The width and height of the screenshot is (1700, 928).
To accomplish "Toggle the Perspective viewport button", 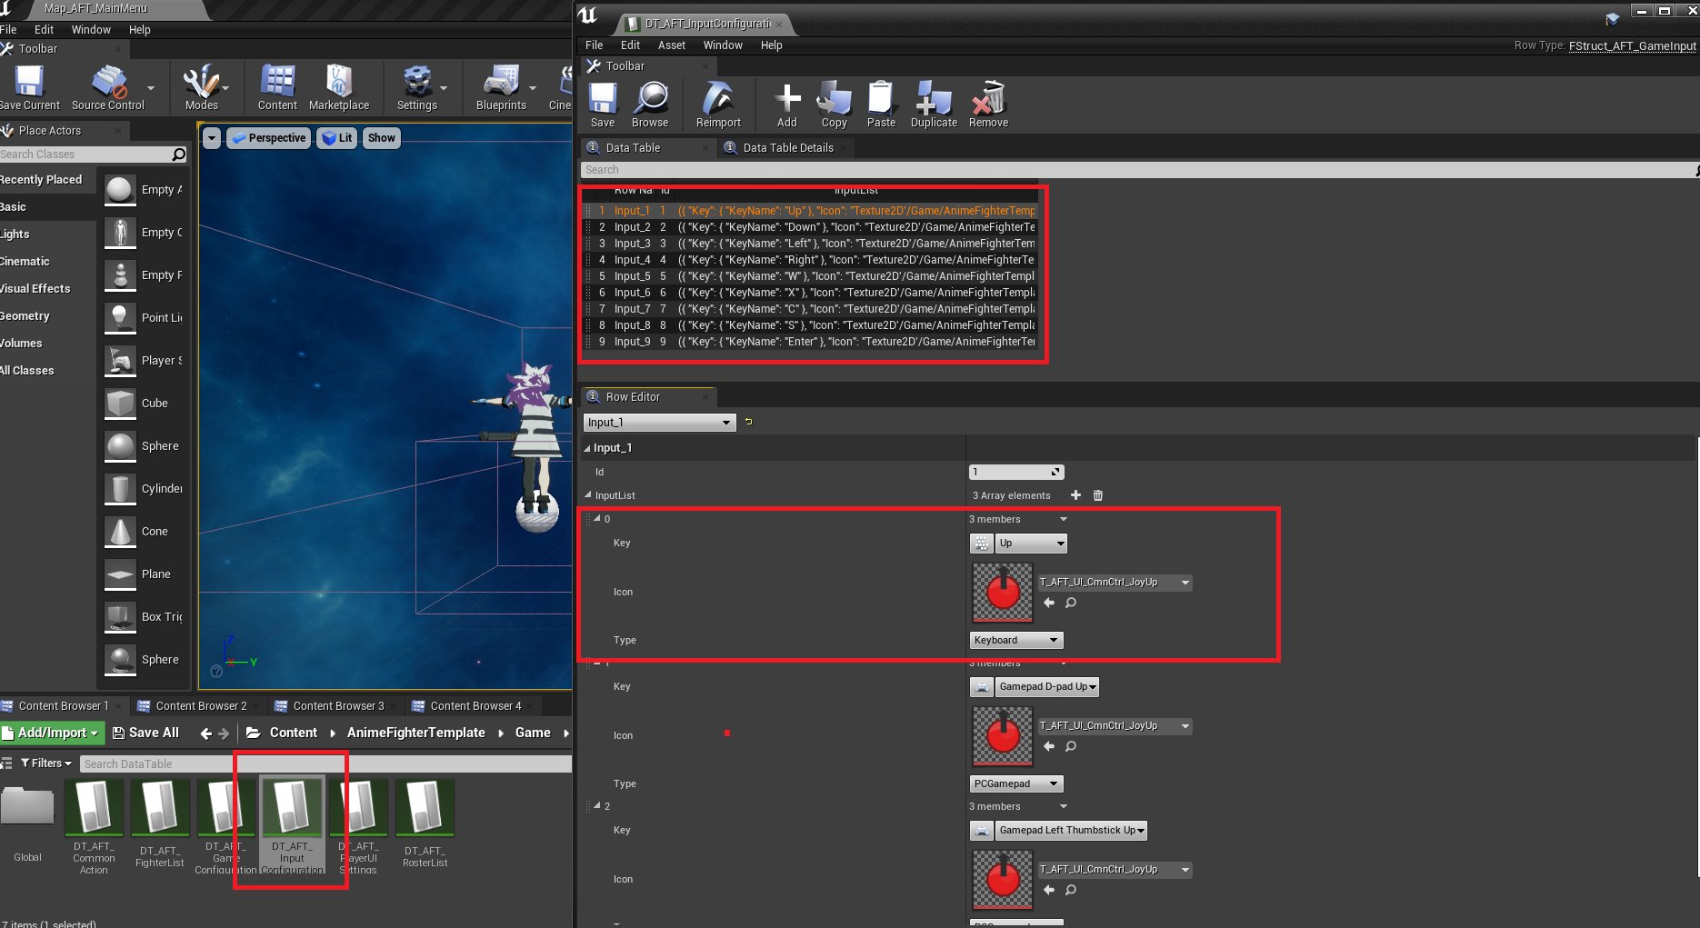I will [269, 138].
